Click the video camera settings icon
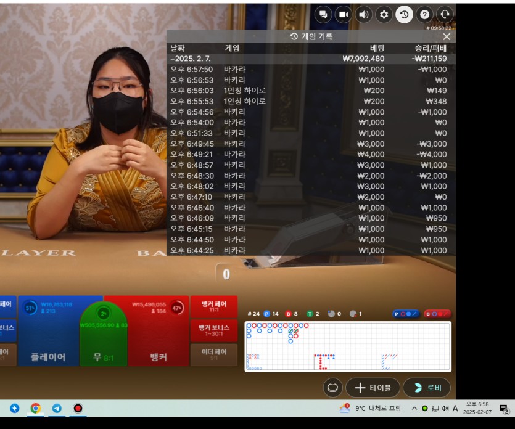This screenshot has width=515, height=429. click(344, 15)
